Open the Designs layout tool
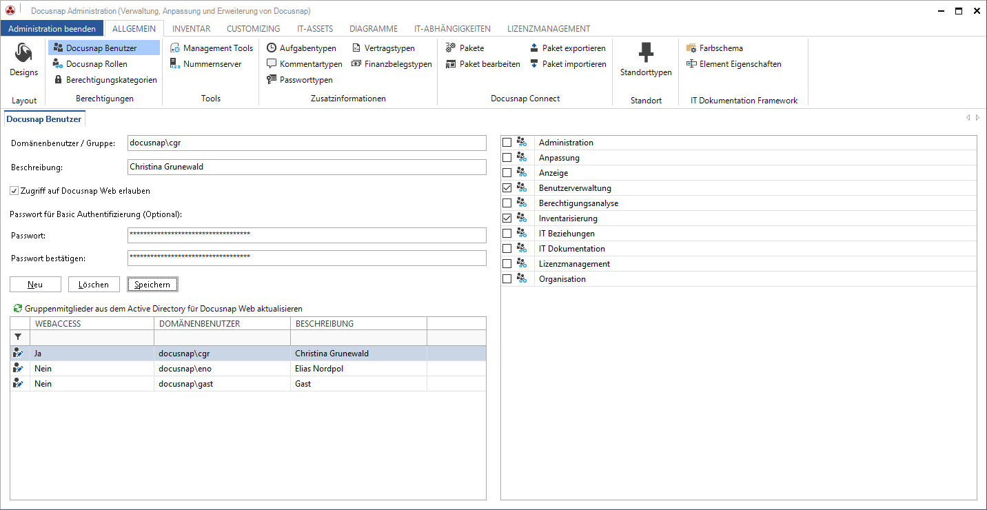Screen dimensions: 987x510 [x=24, y=61]
